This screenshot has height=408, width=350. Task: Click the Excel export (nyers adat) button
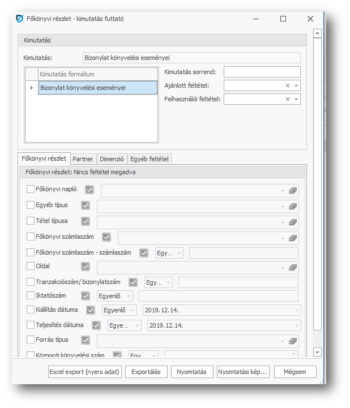pyautogui.click(x=85, y=372)
